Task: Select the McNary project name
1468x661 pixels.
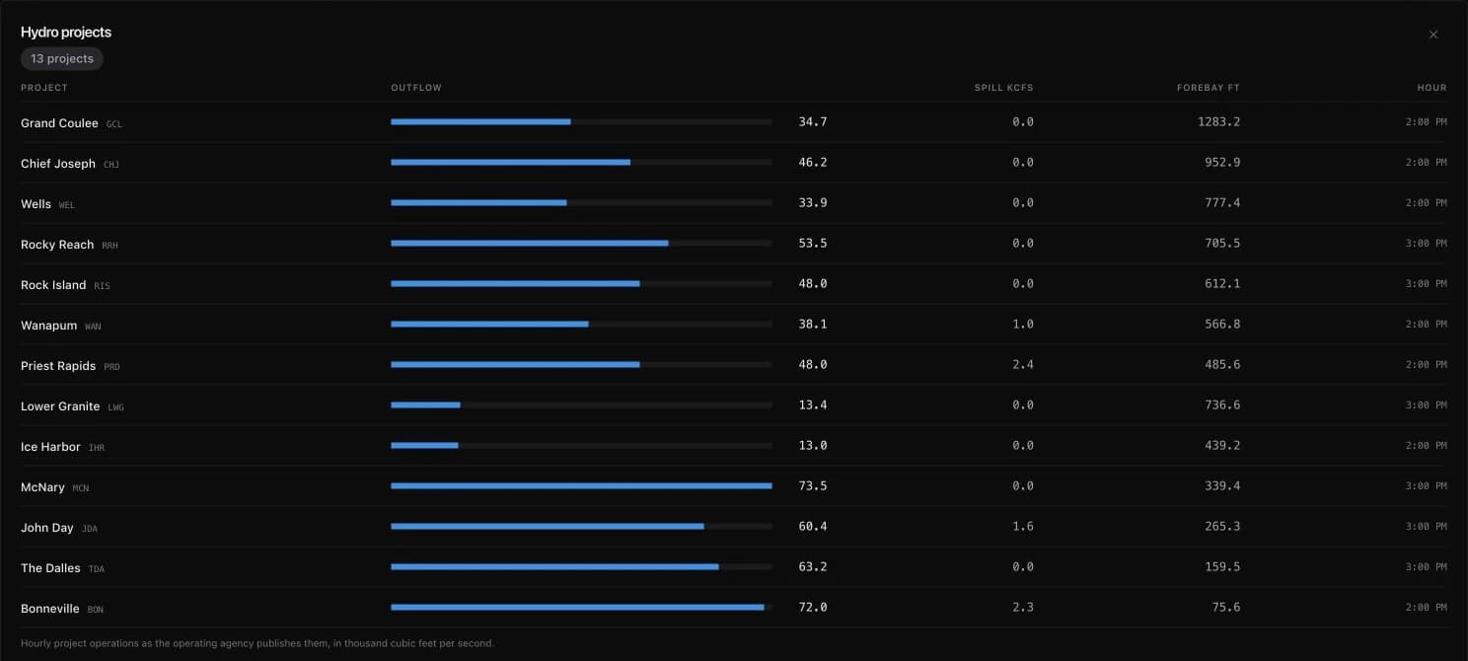Action: click(42, 487)
